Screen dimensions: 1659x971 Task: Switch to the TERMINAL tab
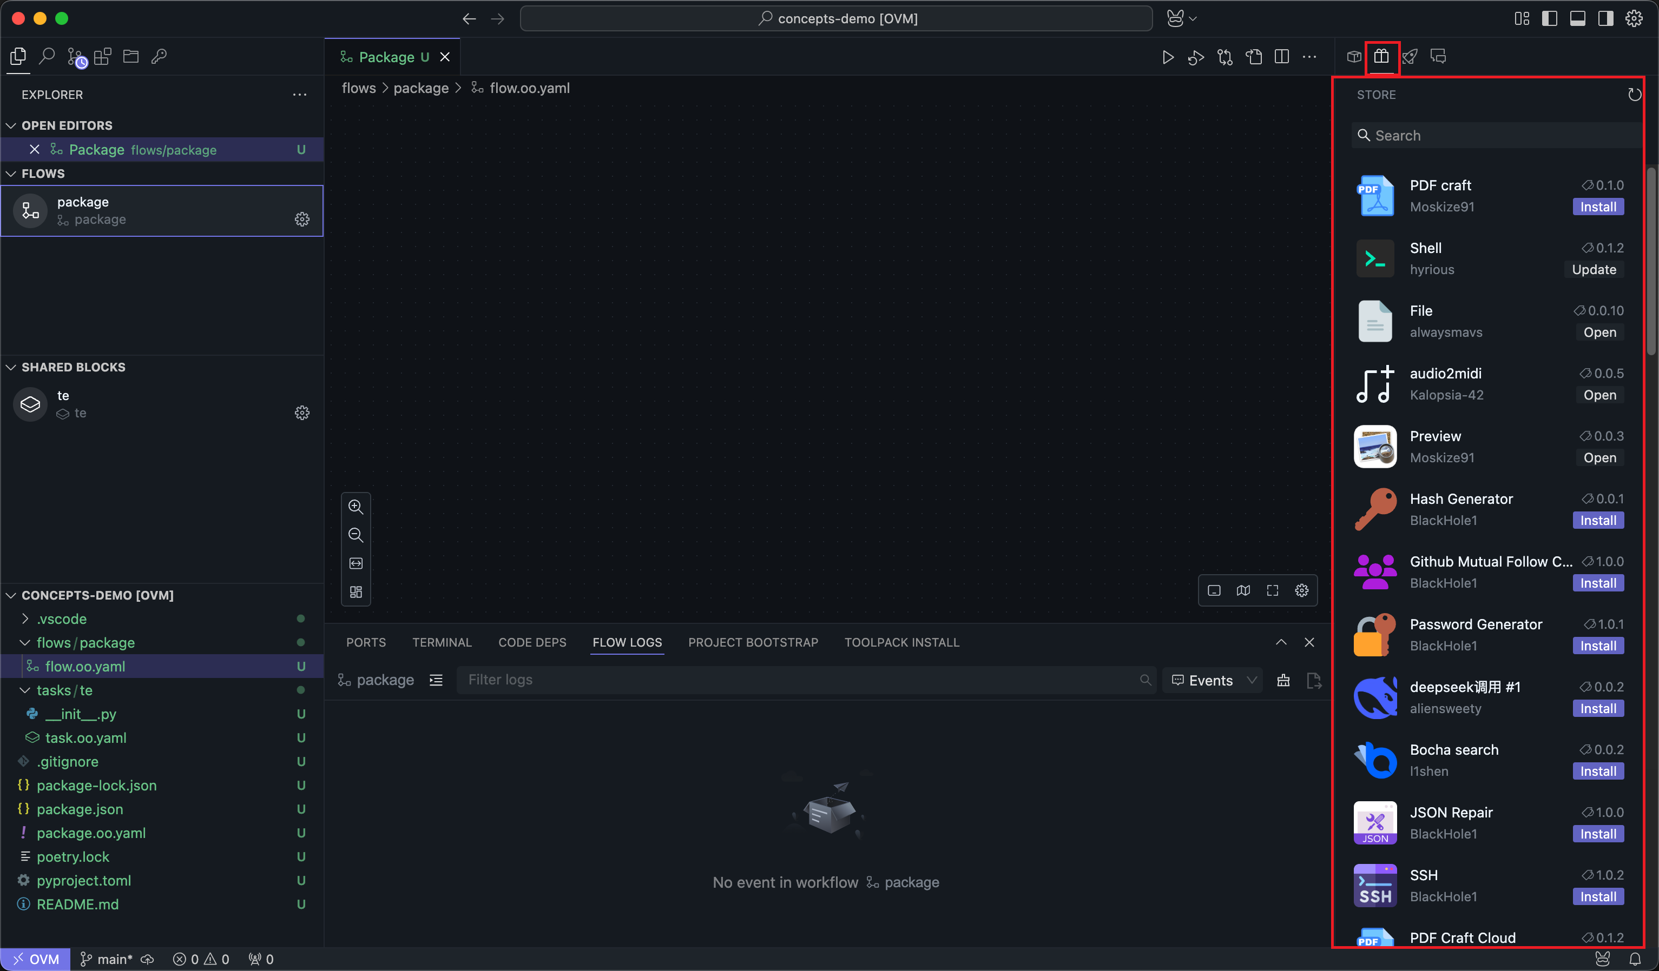[442, 642]
